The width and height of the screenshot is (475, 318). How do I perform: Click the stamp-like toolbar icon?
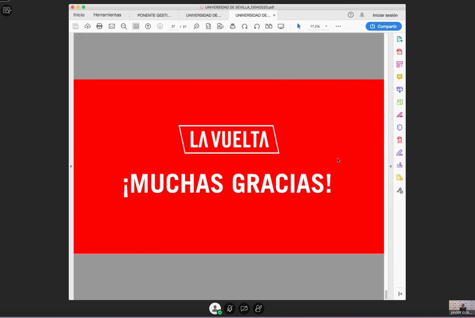(x=233, y=26)
